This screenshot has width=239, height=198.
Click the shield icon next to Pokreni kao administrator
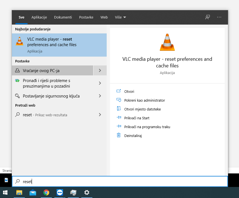[x=119, y=100]
